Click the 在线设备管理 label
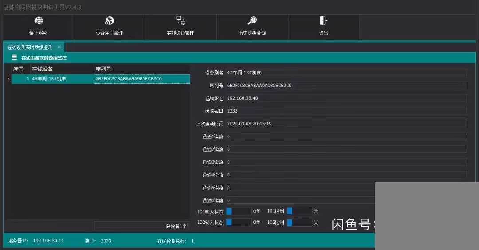Viewport: 479px width, 250px height. (181, 33)
